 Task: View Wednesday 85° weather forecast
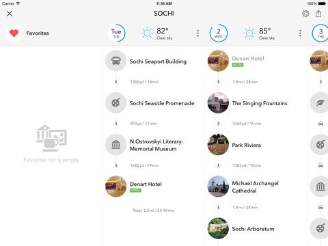[x=259, y=33]
